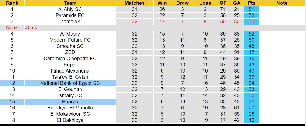The image size is (306, 126).
Task: Open the Pyramids FC team link
Action: [x=70, y=15]
